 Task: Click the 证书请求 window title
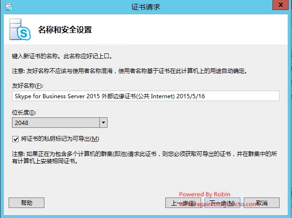(x=146, y=7)
